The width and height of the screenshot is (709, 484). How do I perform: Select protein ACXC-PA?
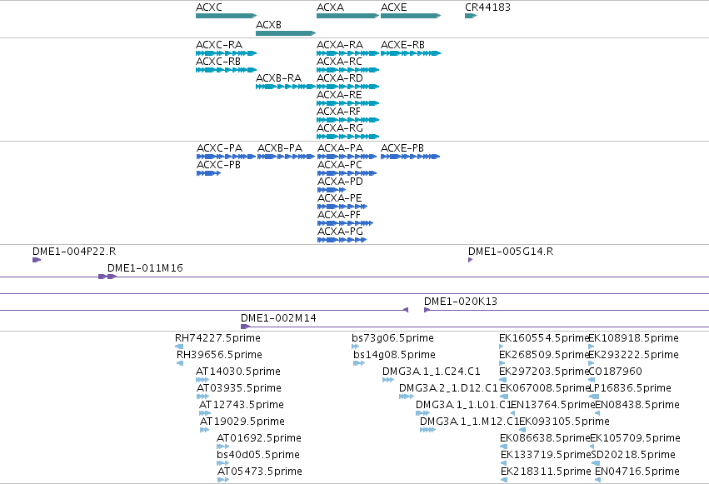tap(226, 157)
